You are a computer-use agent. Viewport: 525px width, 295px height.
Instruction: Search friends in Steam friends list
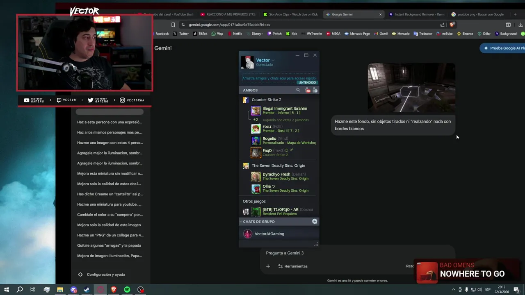(x=298, y=90)
